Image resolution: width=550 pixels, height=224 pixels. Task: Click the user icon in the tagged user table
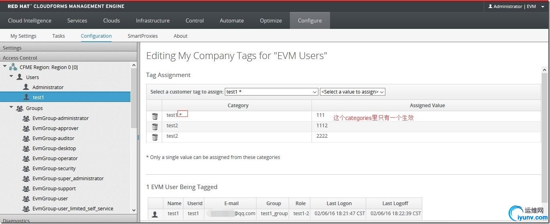pyautogui.click(x=155, y=214)
